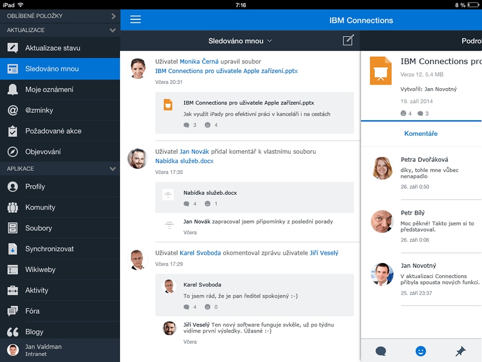
Task: Tap Petra Dvořáková avatar in comments
Action: point(382,168)
